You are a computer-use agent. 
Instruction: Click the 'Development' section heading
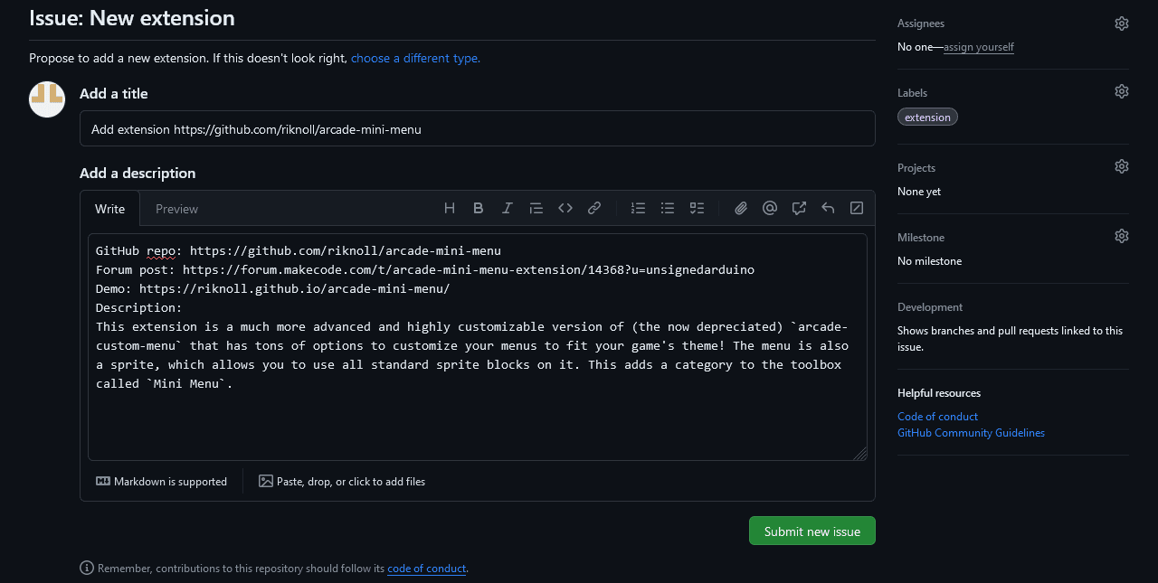pyautogui.click(x=930, y=307)
